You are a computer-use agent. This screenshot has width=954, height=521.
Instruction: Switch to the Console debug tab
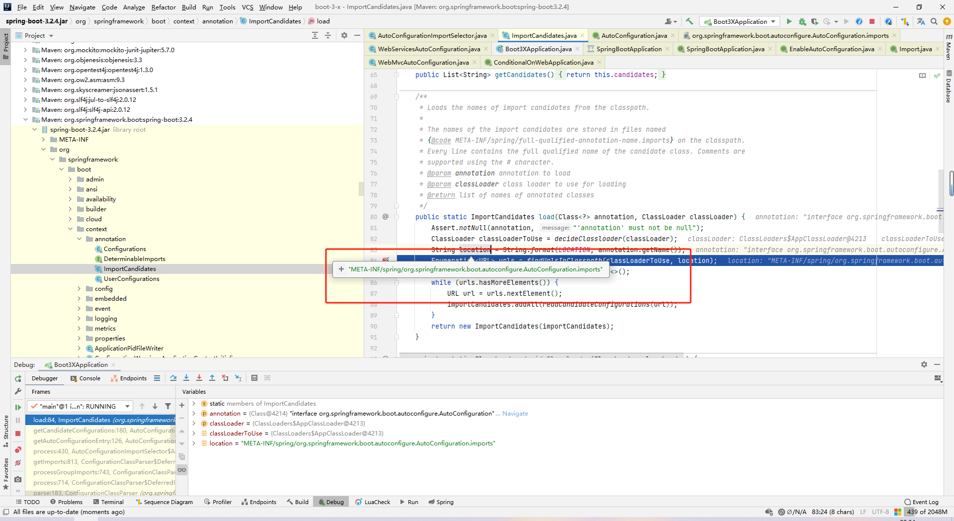pos(85,378)
